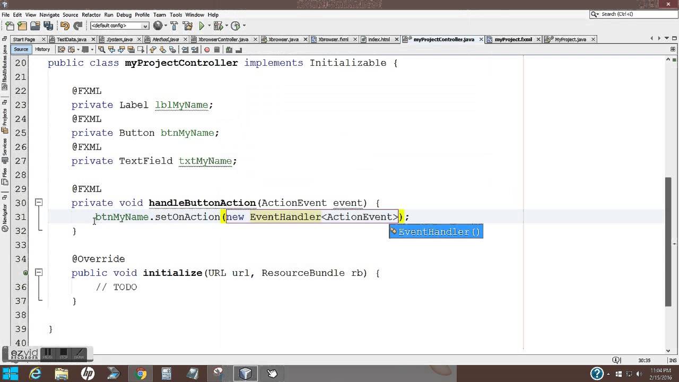679x382 pixels.
Task: Switch to Source view button
Action: coord(21,49)
